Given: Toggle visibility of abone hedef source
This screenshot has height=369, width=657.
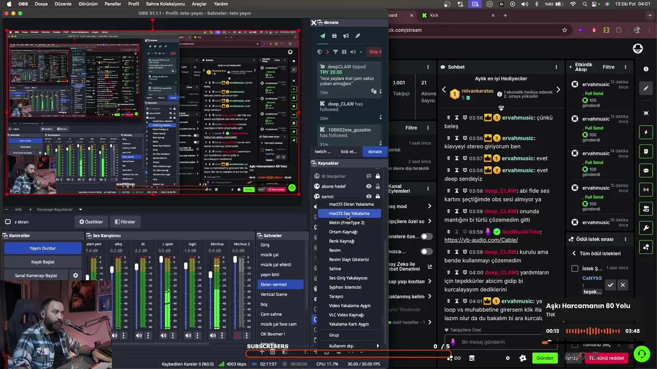Looking at the screenshot, I should 369,187.
